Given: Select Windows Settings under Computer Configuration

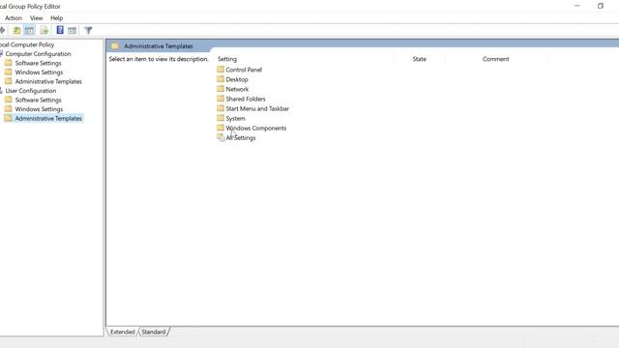Looking at the screenshot, I should 39,72.
